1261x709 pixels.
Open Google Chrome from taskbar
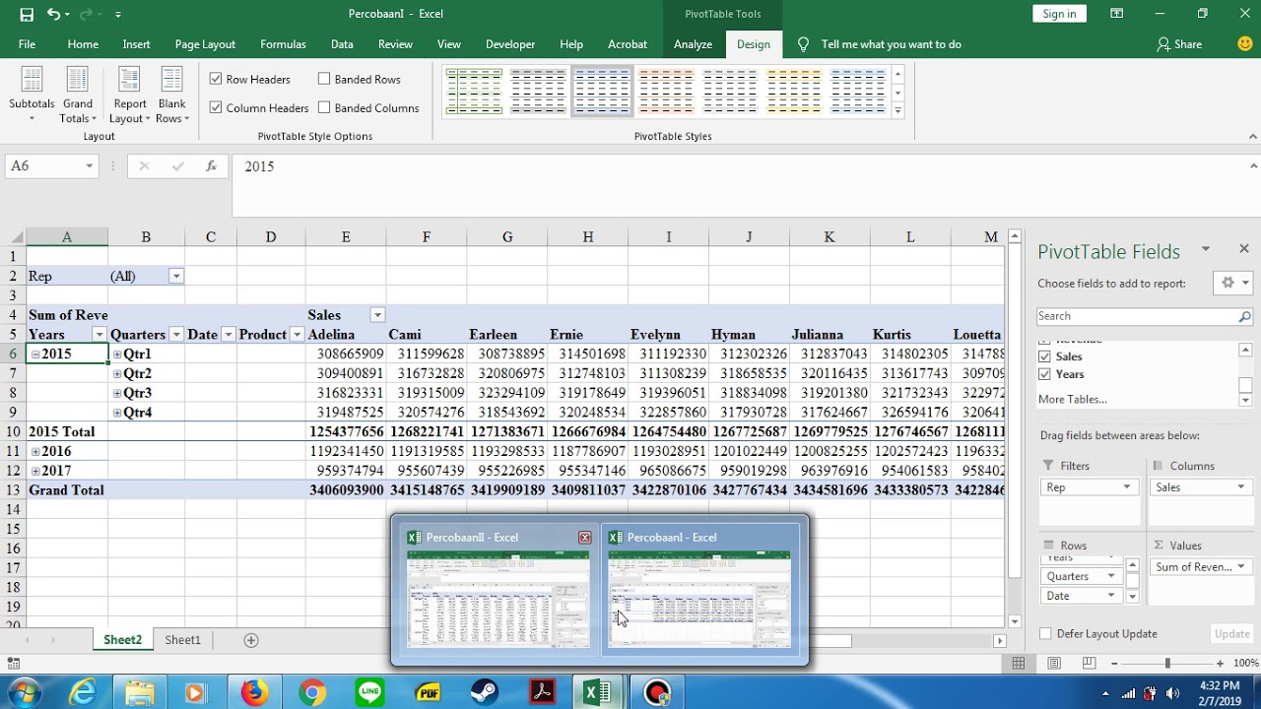coord(312,692)
